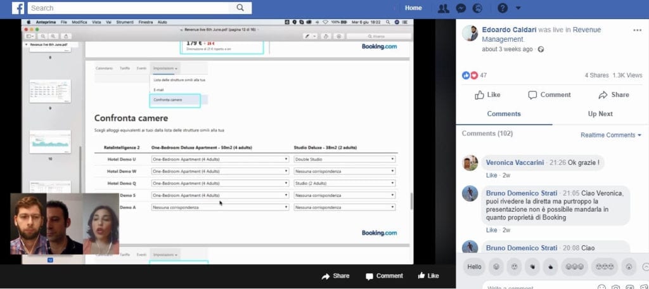The image size is (649, 289).
Task: Open Hotel Demo W One-Bedroom Apartment dropdown
Action: 220,171
